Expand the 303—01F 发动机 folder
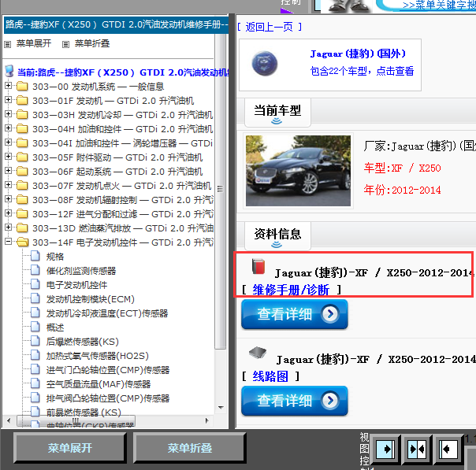 [8, 99]
